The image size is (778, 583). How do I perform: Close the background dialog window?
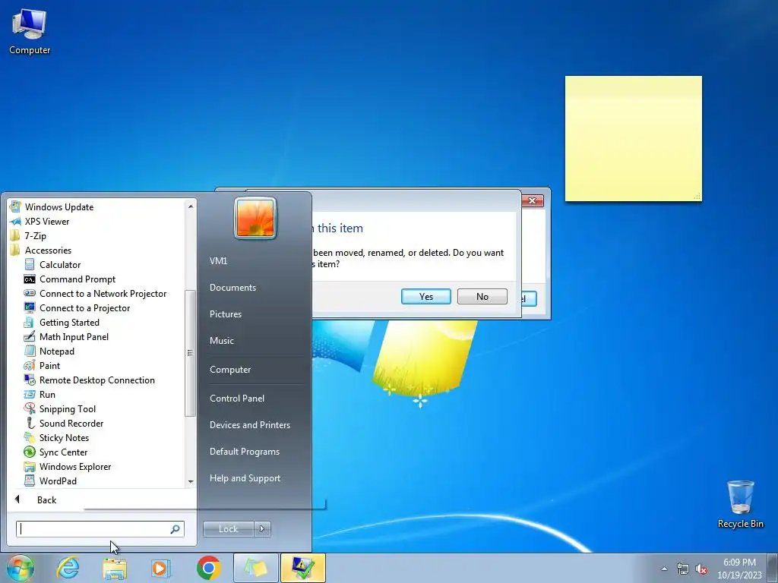(533, 200)
